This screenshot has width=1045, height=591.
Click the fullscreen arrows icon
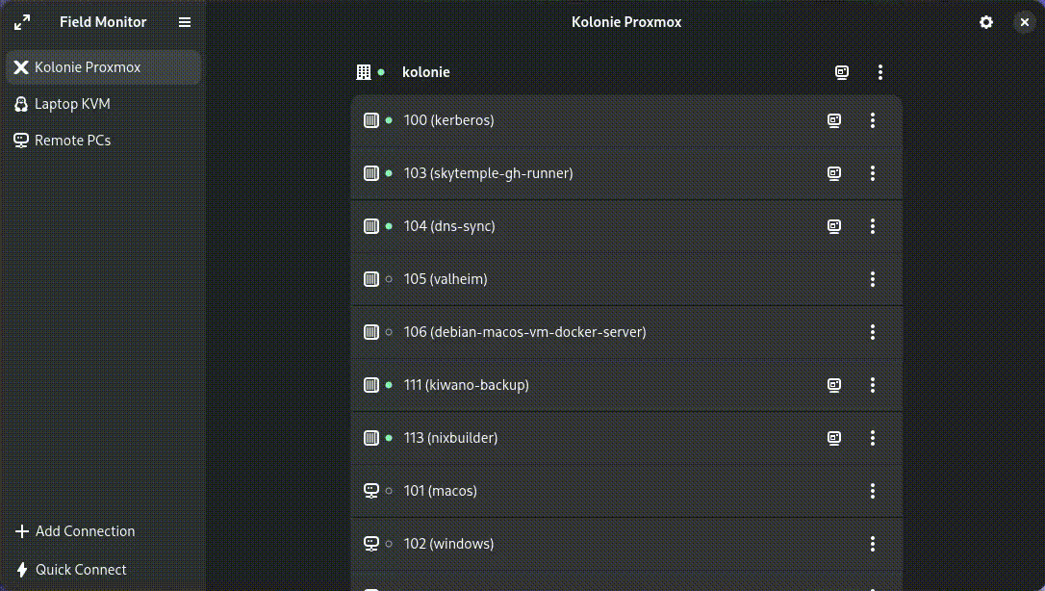tap(22, 22)
